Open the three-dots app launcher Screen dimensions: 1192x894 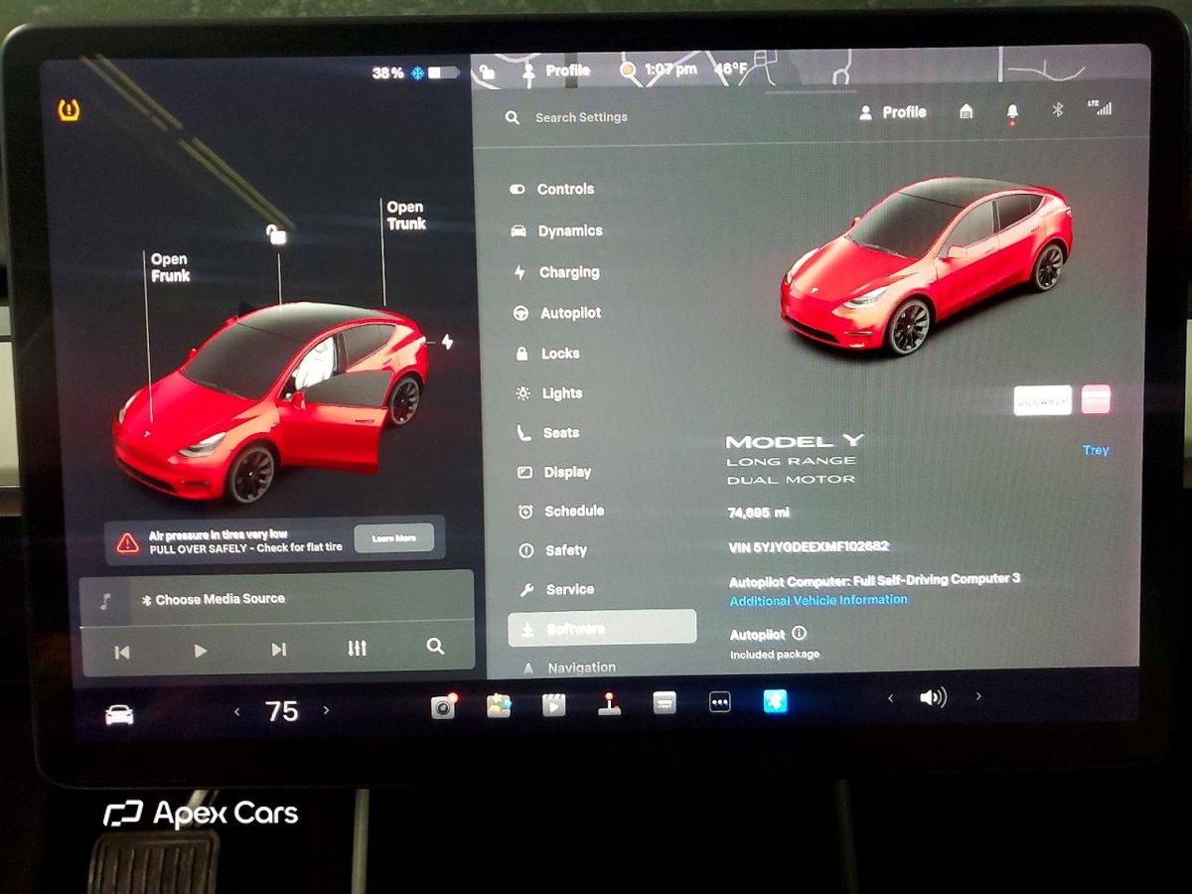[720, 702]
